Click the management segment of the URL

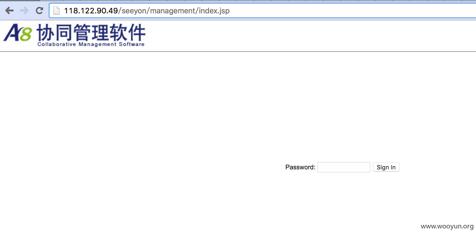[x=172, y=11]
